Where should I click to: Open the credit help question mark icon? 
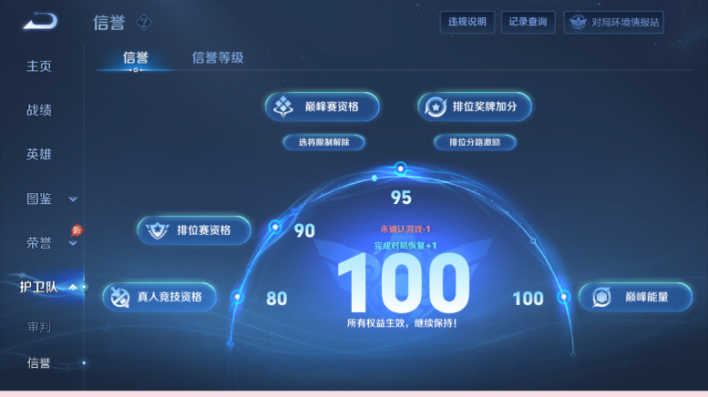[144, 22]
